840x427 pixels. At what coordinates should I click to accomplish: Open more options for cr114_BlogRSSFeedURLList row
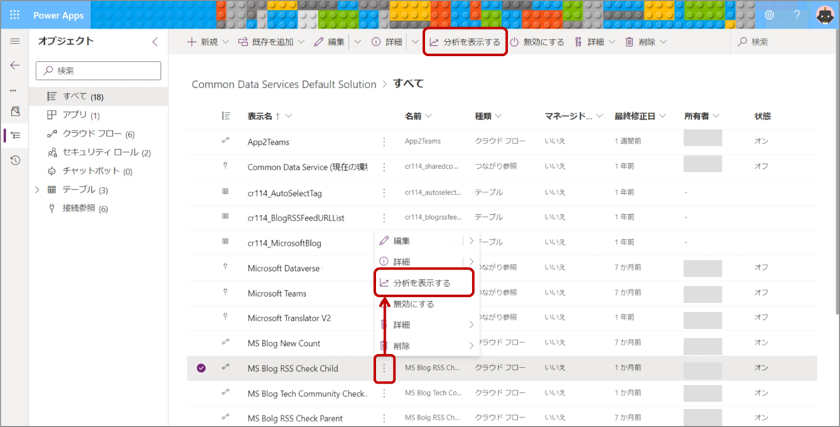coord(384,218)
